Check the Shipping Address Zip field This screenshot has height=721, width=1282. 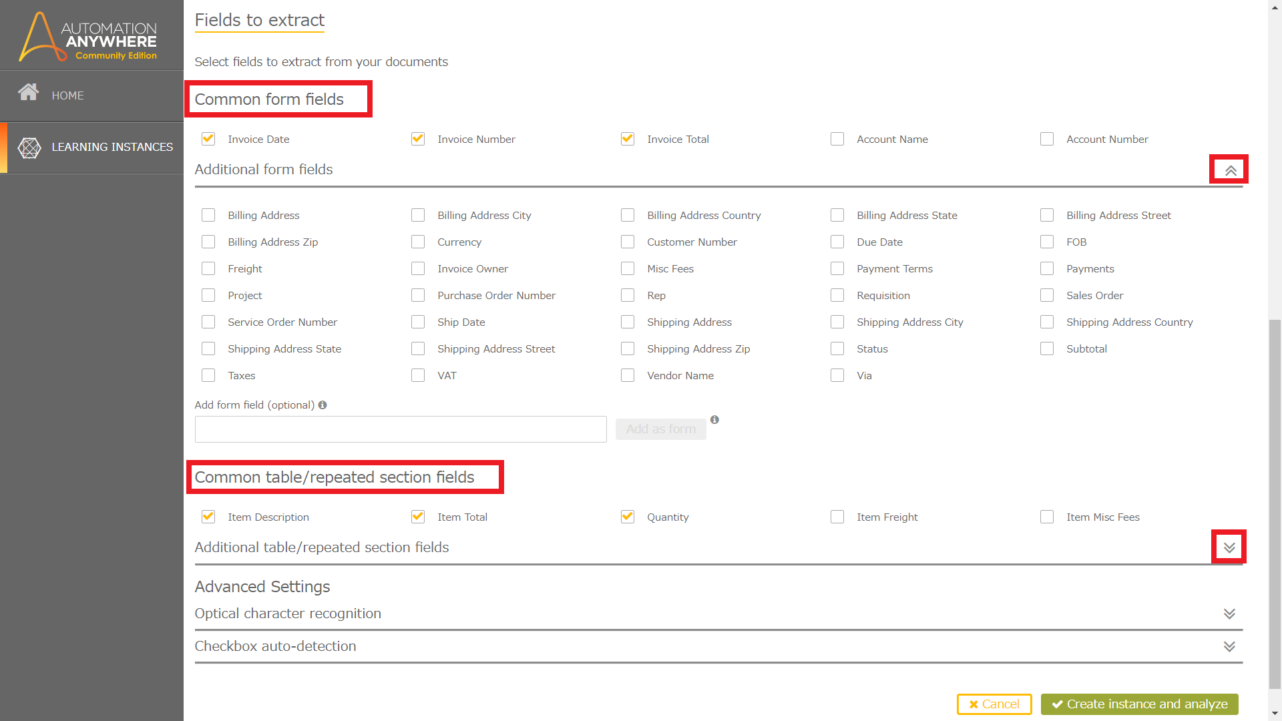628,348
